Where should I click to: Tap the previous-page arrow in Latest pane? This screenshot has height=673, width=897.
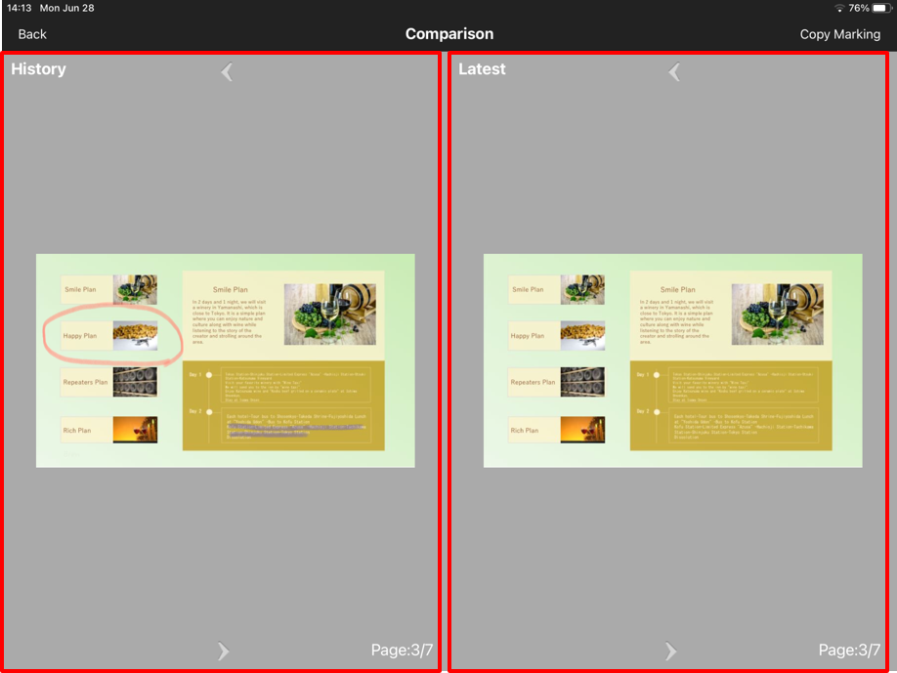[674, 71]
